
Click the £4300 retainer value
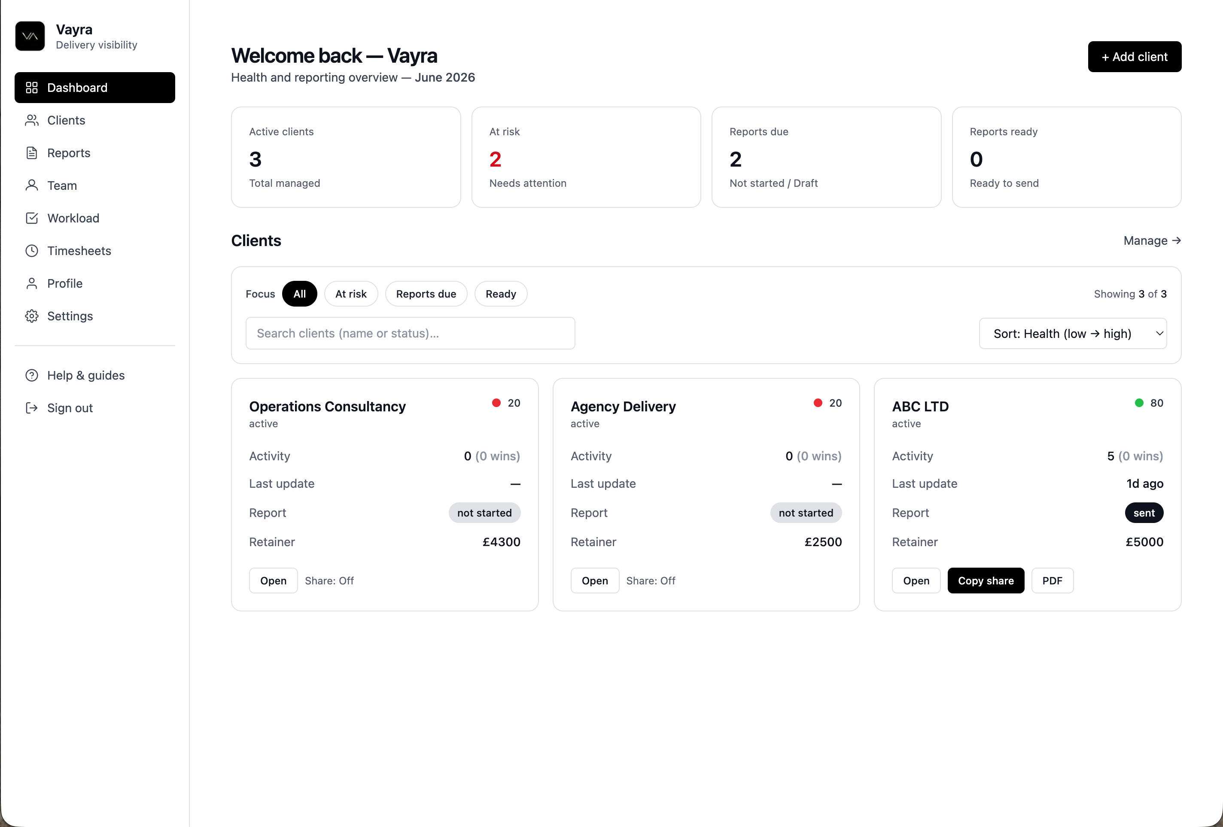pyautogui.click(x=502, y=542)
